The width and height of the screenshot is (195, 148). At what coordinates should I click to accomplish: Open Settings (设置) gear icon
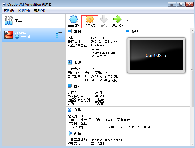coord(90,19)
